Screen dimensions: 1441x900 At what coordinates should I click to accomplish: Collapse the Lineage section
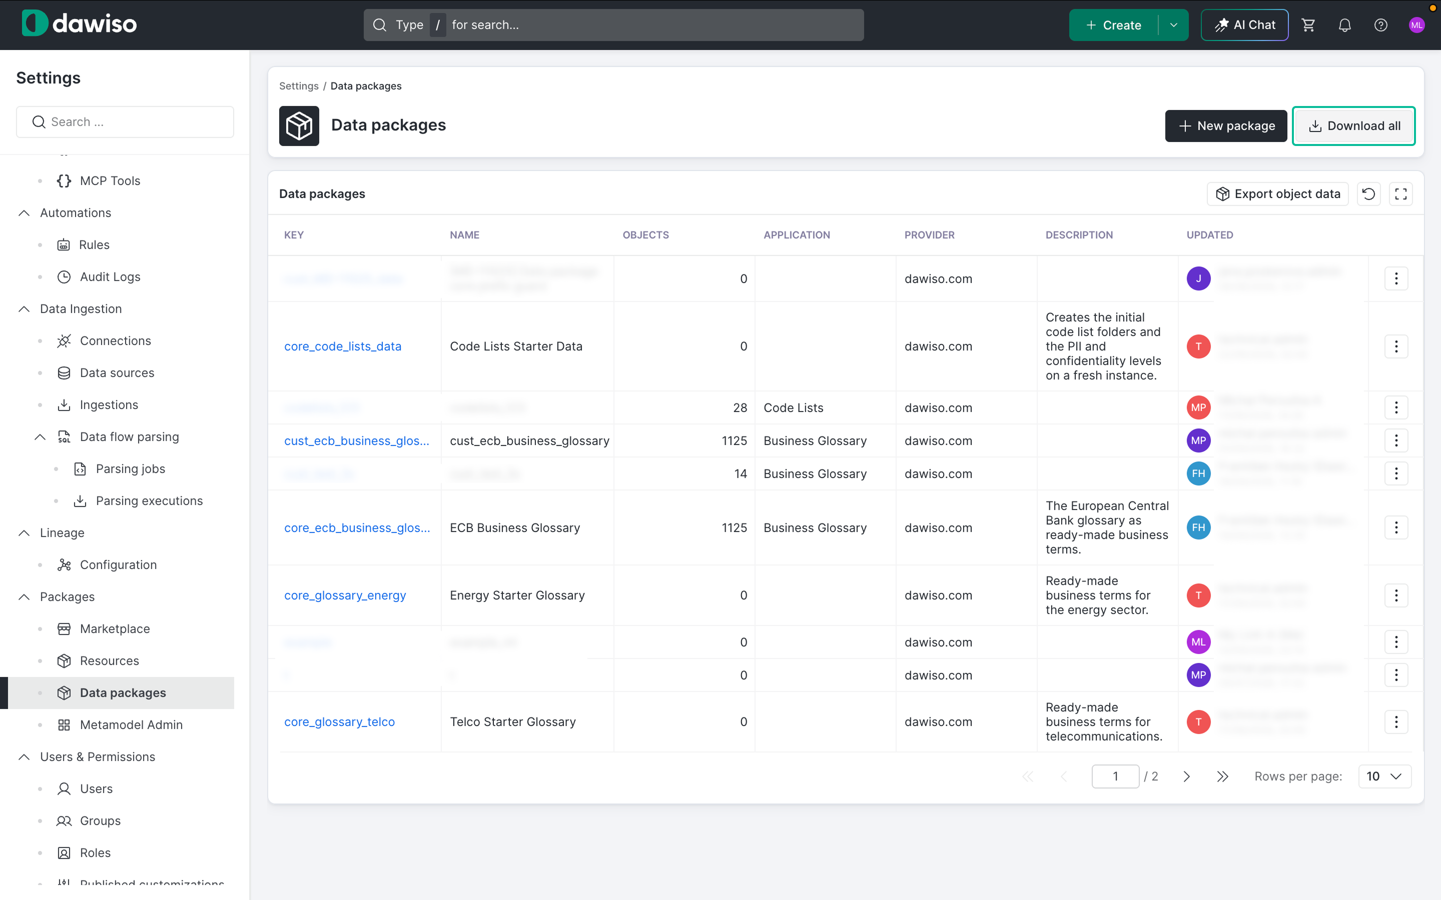click(24, 532)
